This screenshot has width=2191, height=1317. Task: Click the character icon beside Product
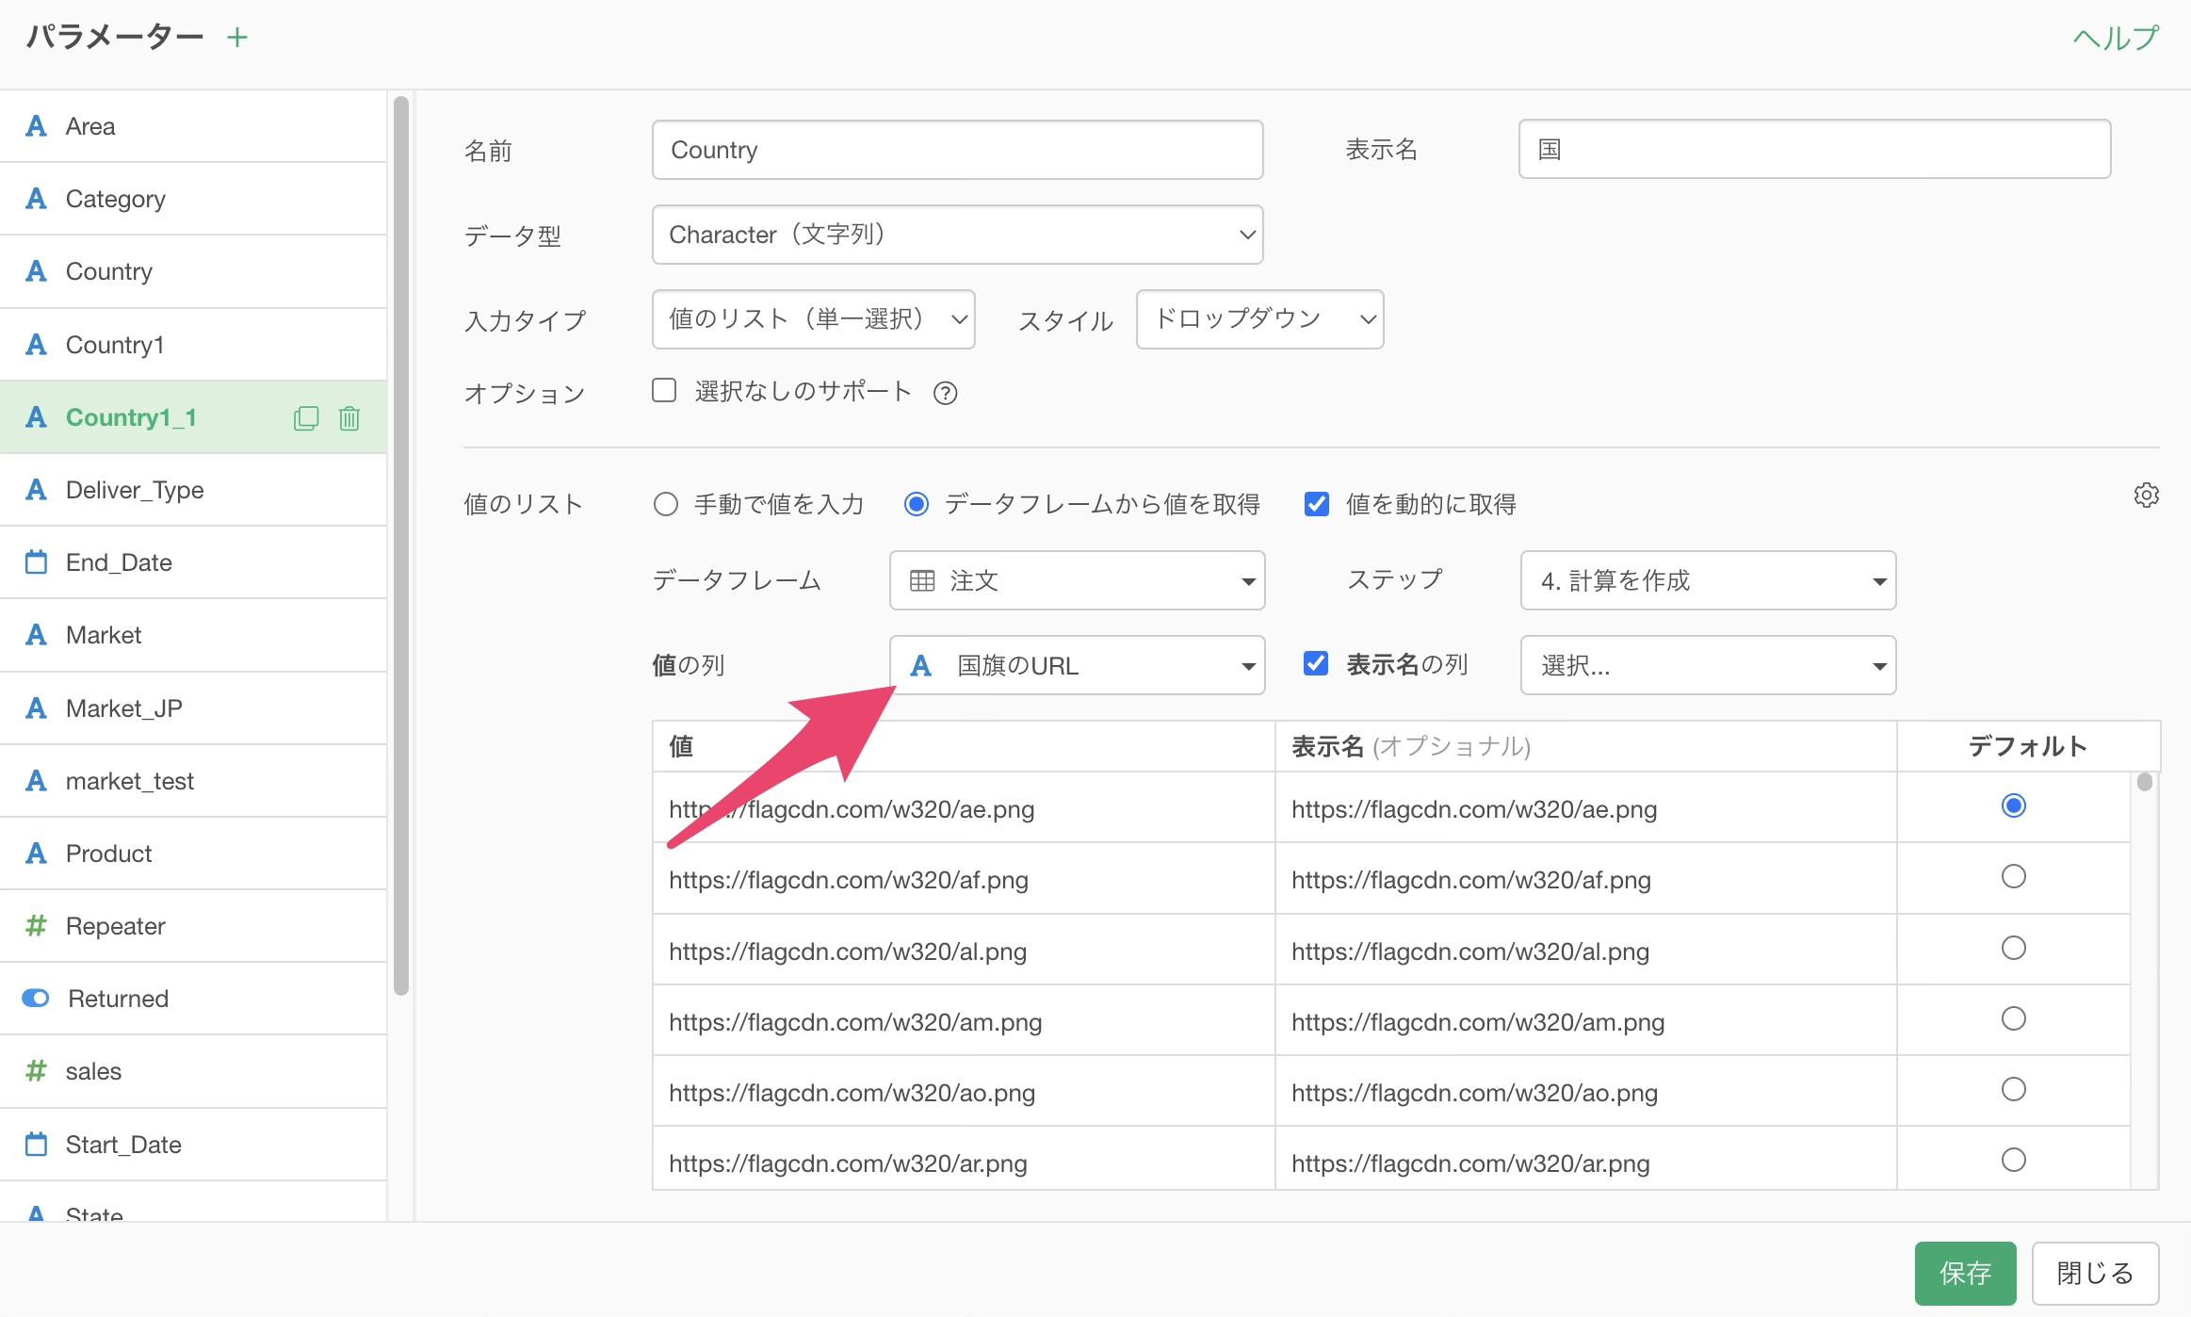coord(36,854)
